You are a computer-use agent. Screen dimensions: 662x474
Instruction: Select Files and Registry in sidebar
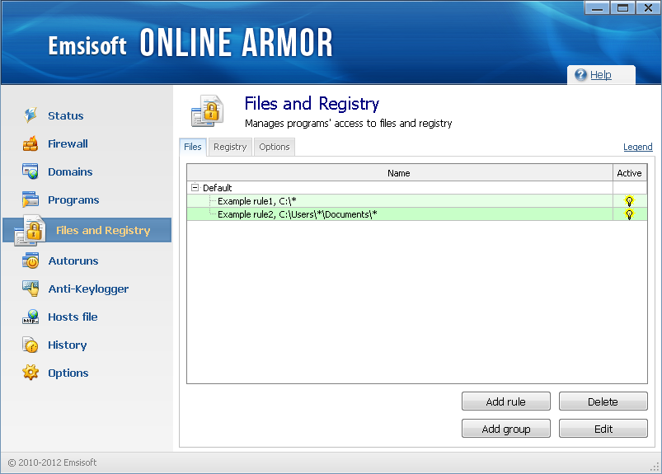[87, 230]
